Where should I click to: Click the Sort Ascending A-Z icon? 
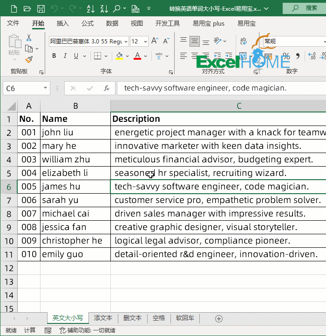91,8
